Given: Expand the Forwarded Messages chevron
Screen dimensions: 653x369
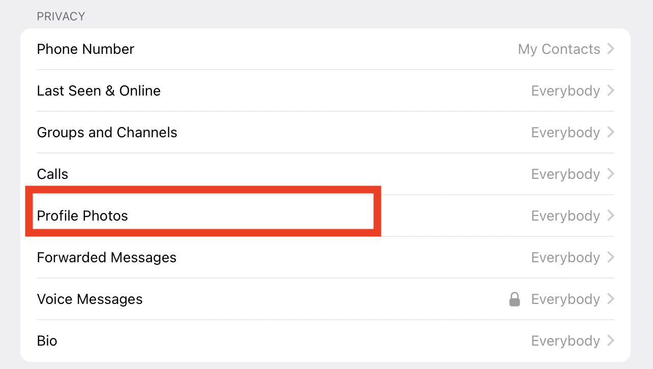Looking at the screenshot, I should coord(611,257).
